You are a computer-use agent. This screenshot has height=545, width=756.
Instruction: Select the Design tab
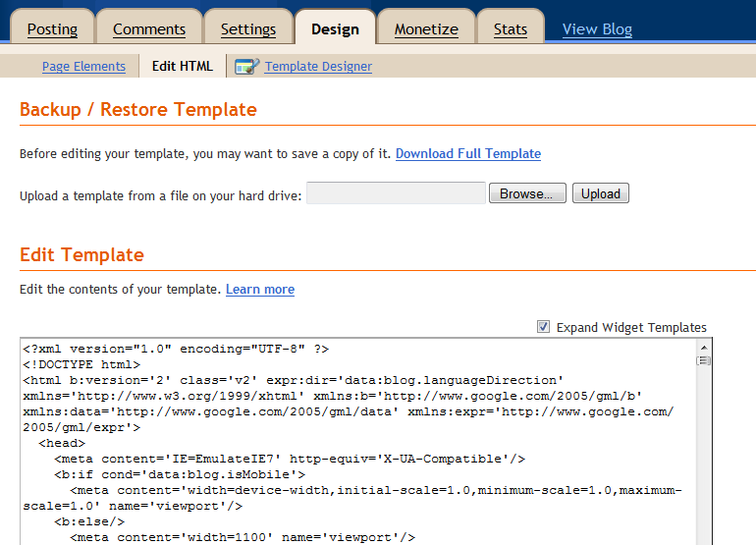[x=335, y=29]
